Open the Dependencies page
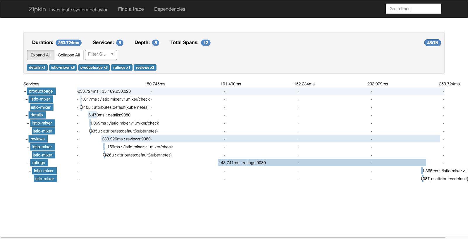Viewport: 468px width, 239px height. coord(170,9)
